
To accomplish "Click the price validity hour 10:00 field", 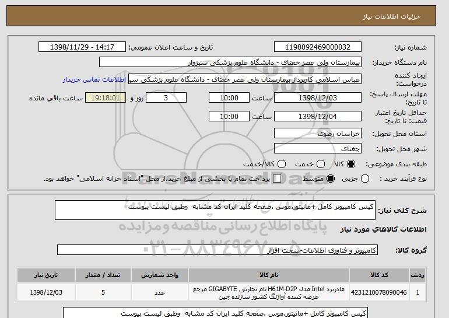I will pyautogui.click(x=229, y=116).
